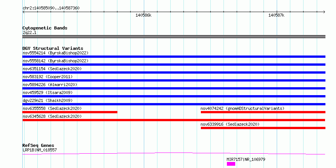The width and height of the screenshot is (336, 168).
Task: Open variant nsv459529 (Itsara2009) label
Action: point(48,92)
